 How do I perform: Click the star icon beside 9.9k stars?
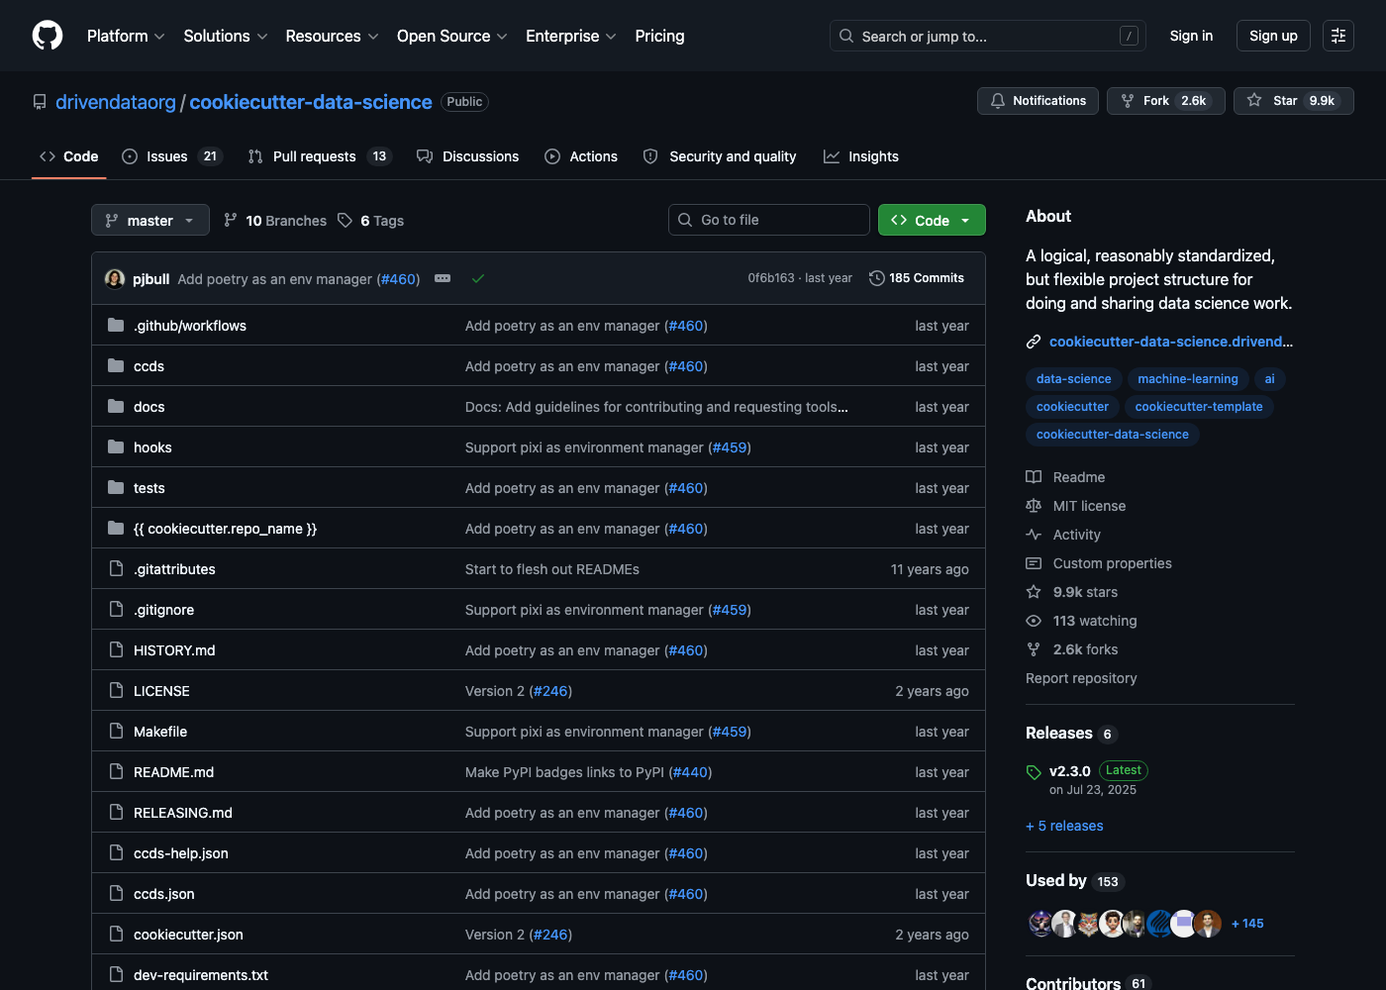tap(1034, 592)
